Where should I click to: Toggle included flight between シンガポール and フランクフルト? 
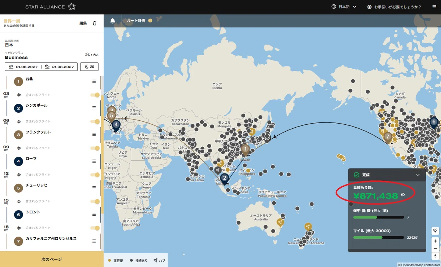click(95, 121)
